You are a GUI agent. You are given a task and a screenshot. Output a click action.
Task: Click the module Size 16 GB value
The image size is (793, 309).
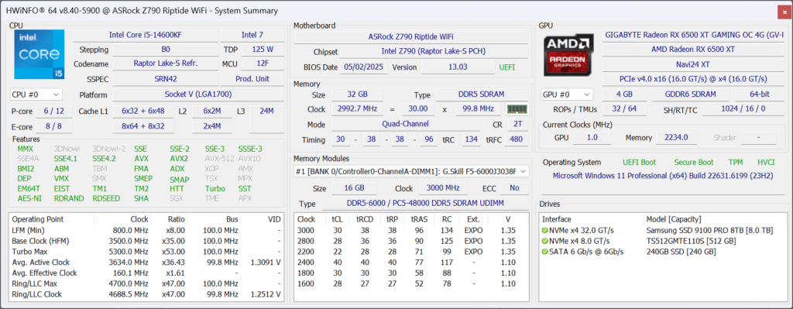click(353, 188)
